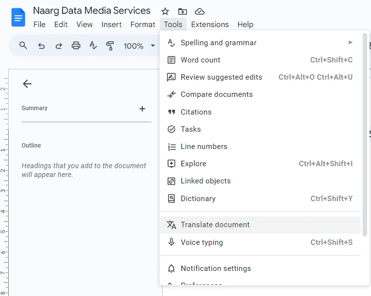Screen dimensions: 371x296
Task: Check the cloud document status icon
Action: (200, 11)
